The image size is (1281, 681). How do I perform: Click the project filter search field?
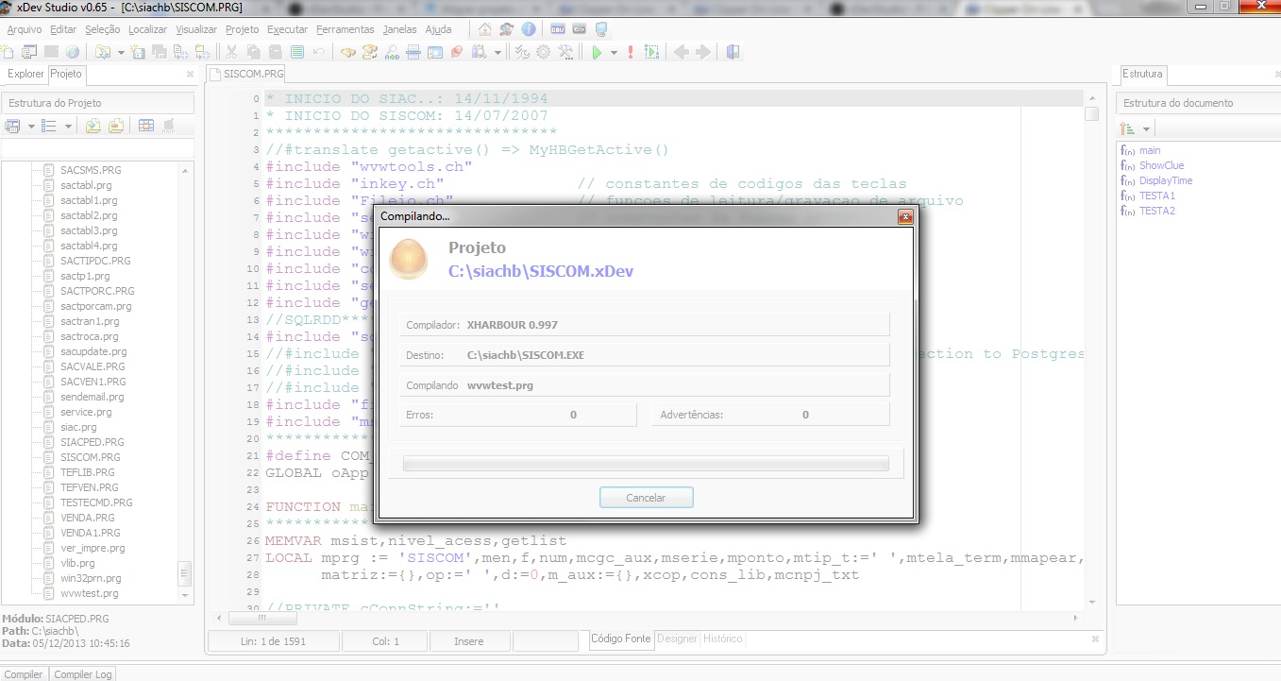point(97,149)
